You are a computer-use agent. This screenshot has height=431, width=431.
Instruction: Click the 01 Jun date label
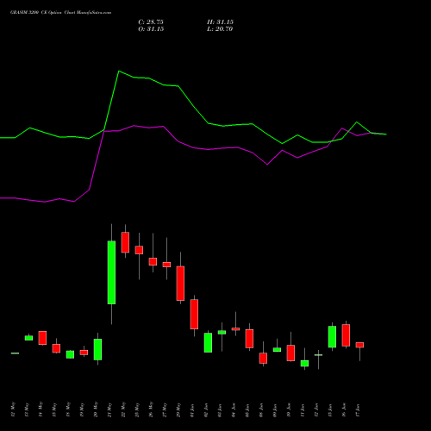pyautogui.click(x=192, y=410)
